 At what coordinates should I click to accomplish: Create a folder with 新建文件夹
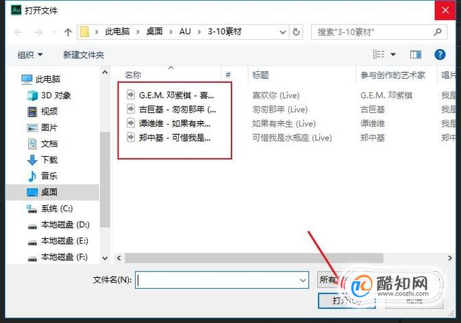coord(84,55)
